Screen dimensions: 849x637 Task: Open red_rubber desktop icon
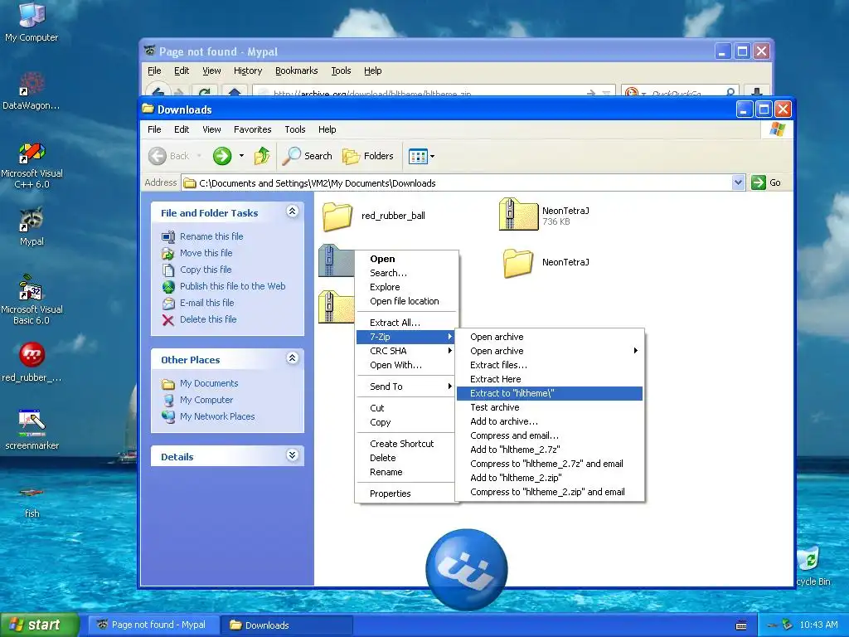coord(32,362)
